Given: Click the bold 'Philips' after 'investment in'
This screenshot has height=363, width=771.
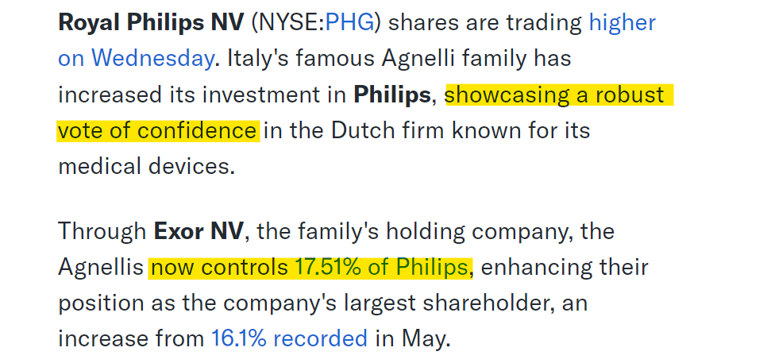Looking at the screenshot, I should click(x=392, y=95).
